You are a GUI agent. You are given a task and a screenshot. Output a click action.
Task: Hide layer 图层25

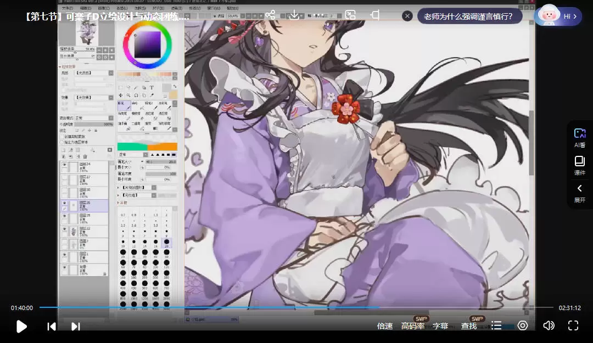coord(65,216)
